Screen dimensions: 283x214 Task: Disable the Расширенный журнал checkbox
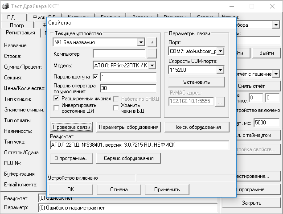57,98
